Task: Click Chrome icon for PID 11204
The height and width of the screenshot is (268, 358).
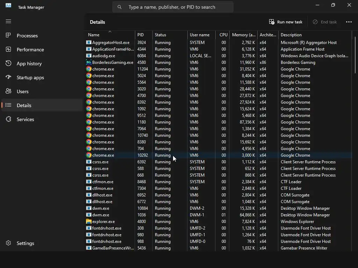Action: (x=88, y=69)
